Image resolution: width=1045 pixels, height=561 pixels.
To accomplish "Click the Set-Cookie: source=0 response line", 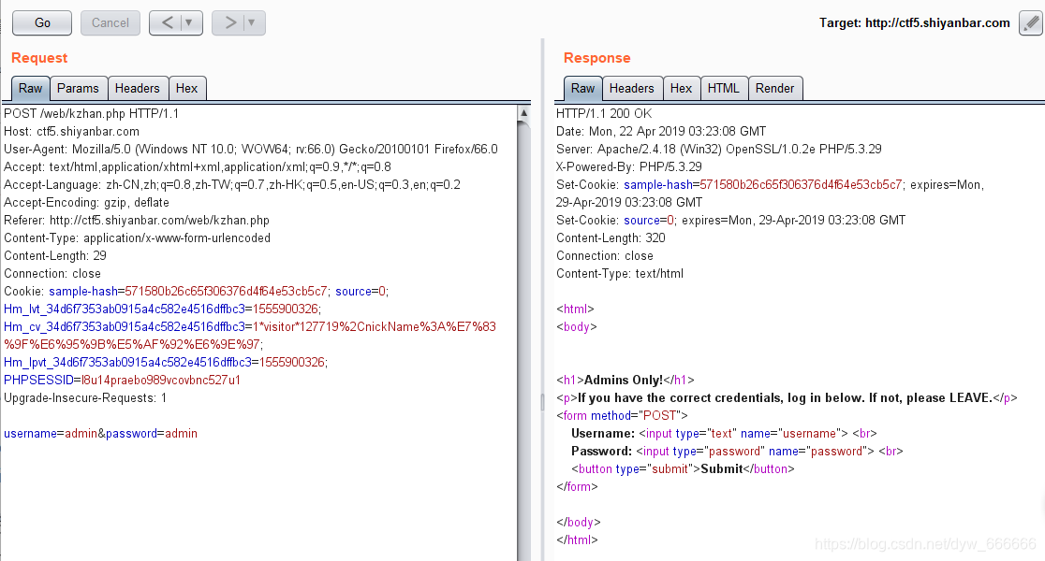I will [x=731, y=221].
